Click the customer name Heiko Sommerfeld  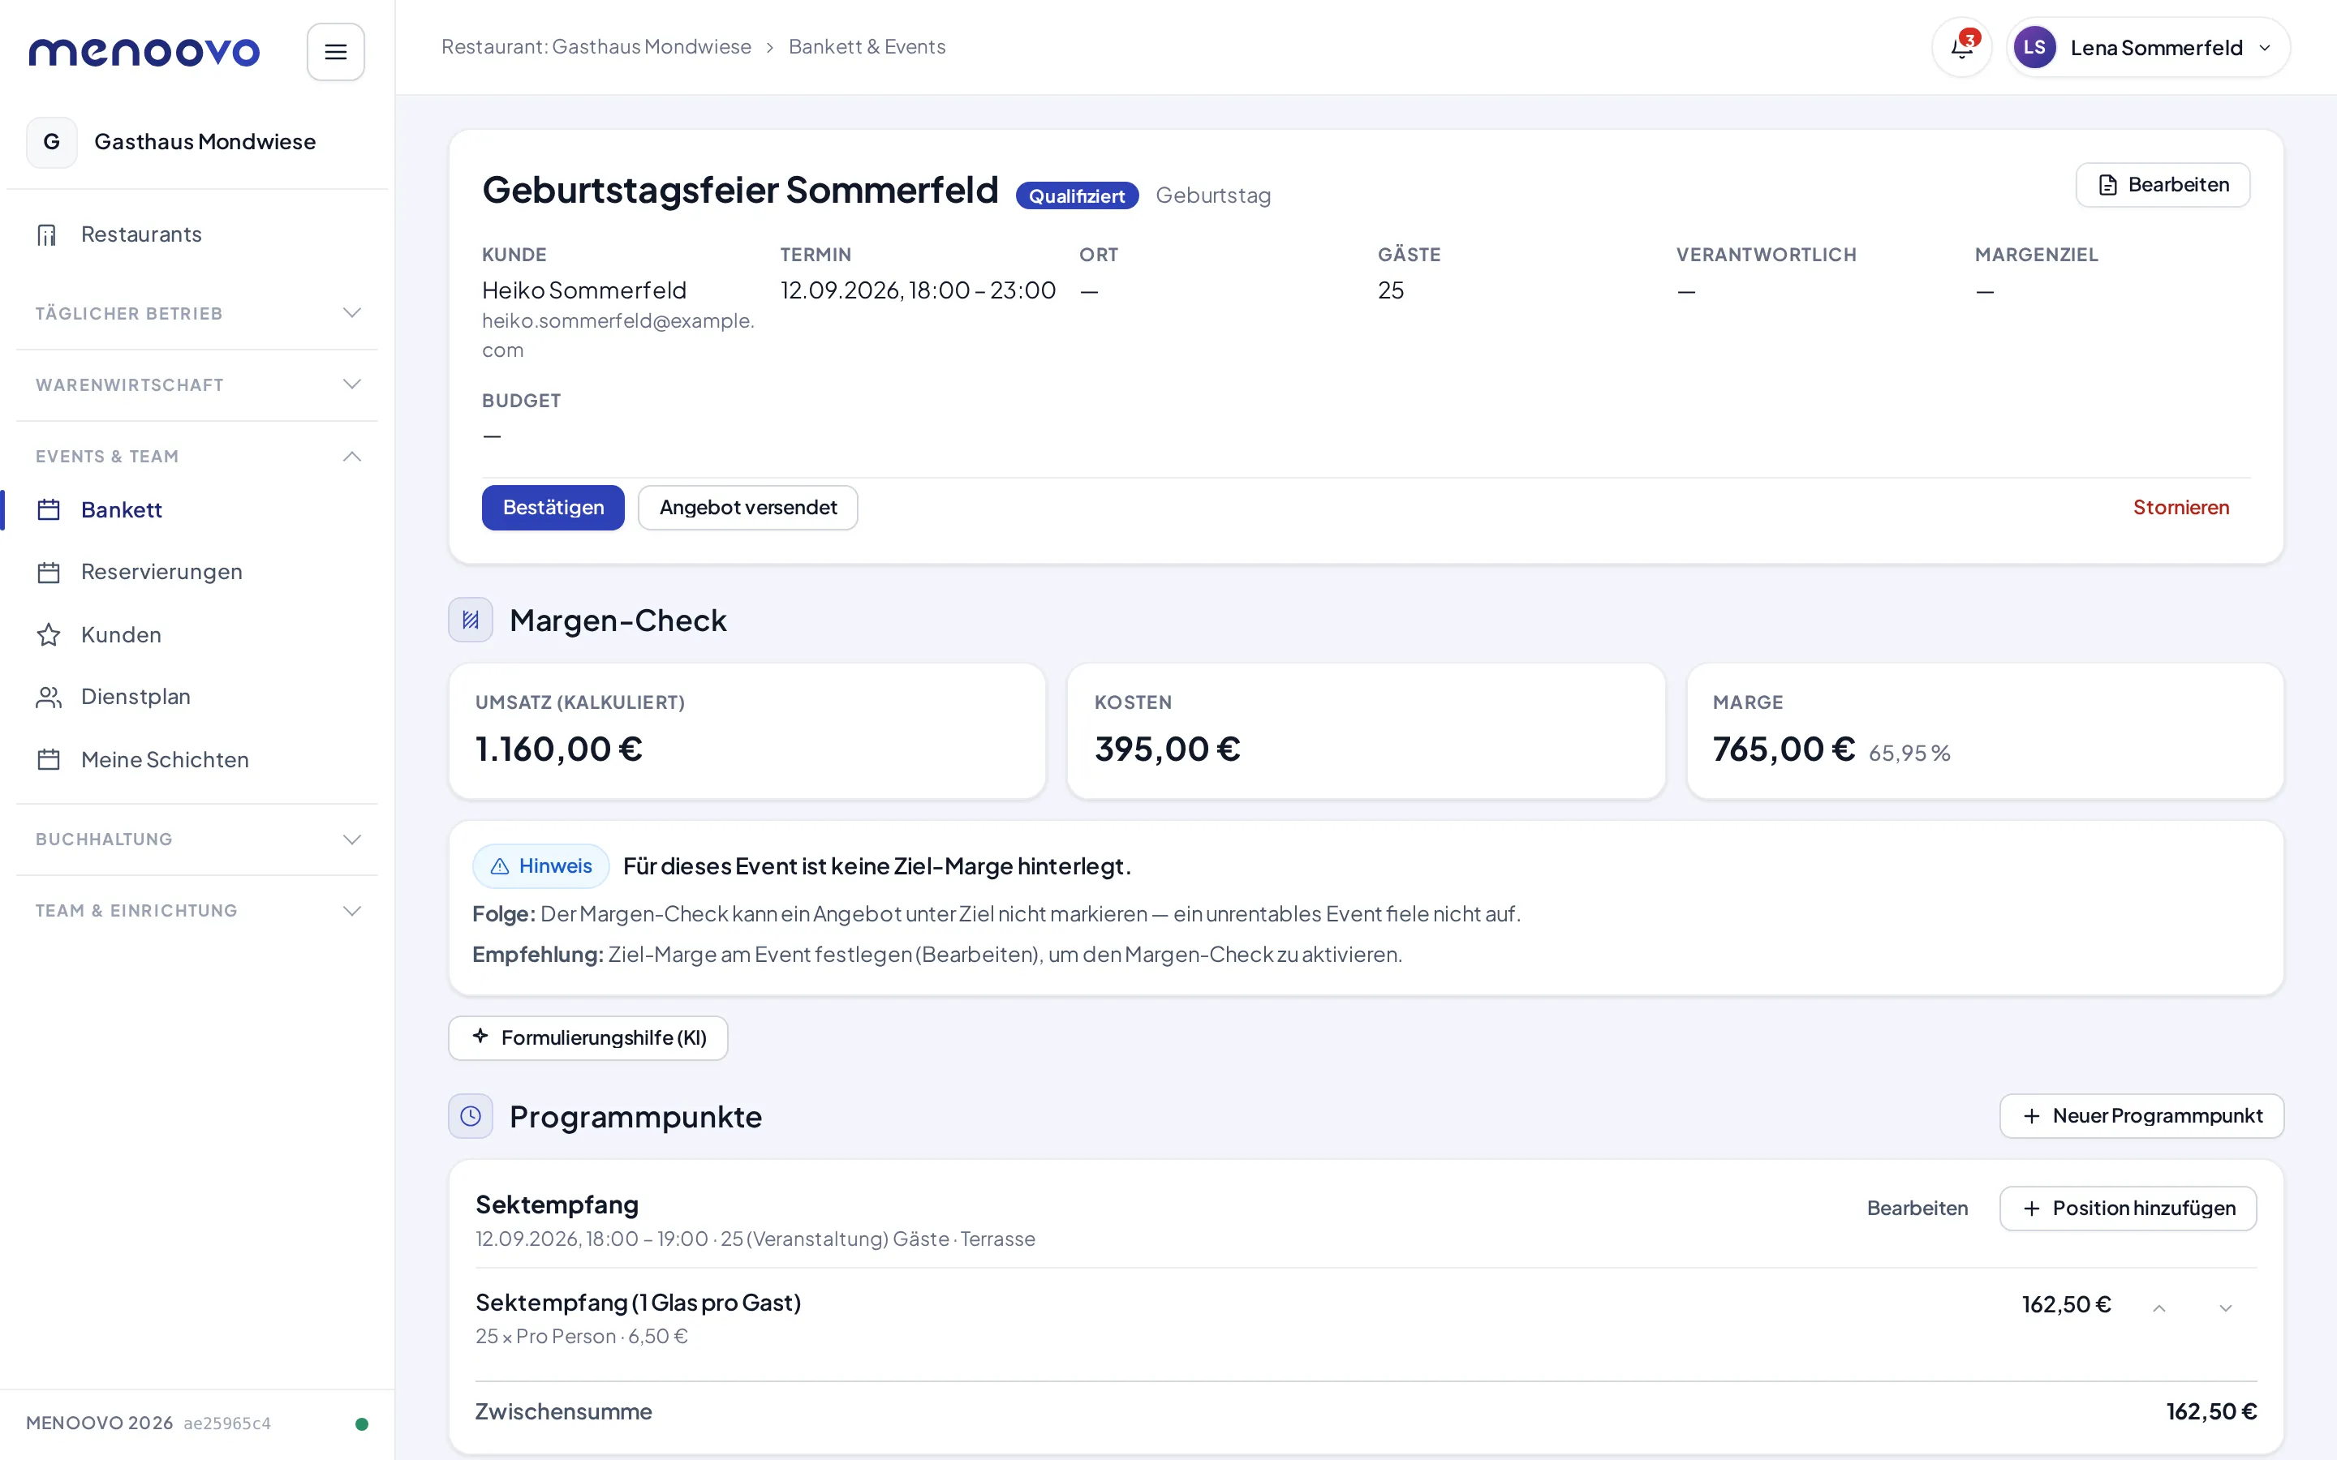[x=583, y=290]
